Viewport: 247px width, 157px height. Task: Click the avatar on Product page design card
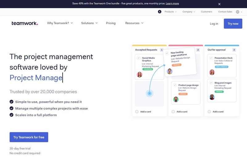point(176,99)
